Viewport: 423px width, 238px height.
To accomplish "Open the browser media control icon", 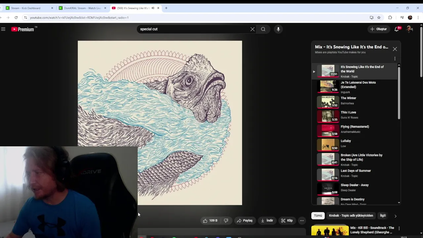I will (x=402, y=18).
